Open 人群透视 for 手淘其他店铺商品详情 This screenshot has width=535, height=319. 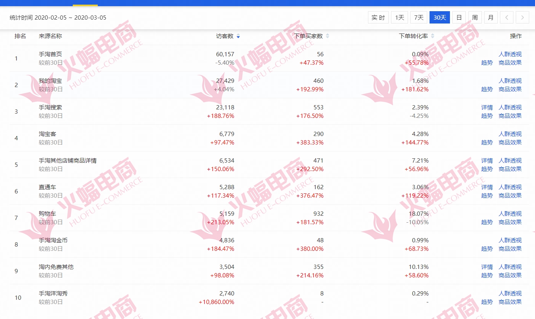pyautogui.click(x=510, y=161)
